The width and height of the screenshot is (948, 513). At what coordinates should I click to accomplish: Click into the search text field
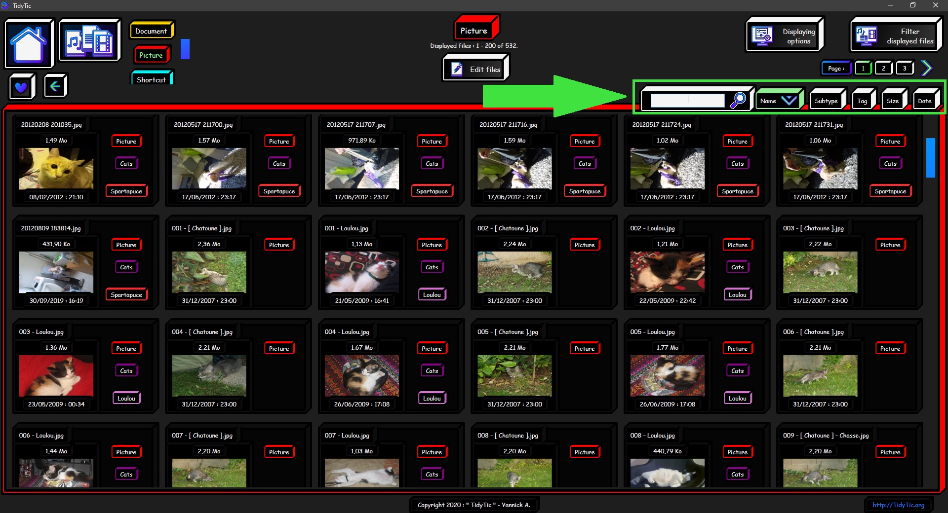click(687, 100)
